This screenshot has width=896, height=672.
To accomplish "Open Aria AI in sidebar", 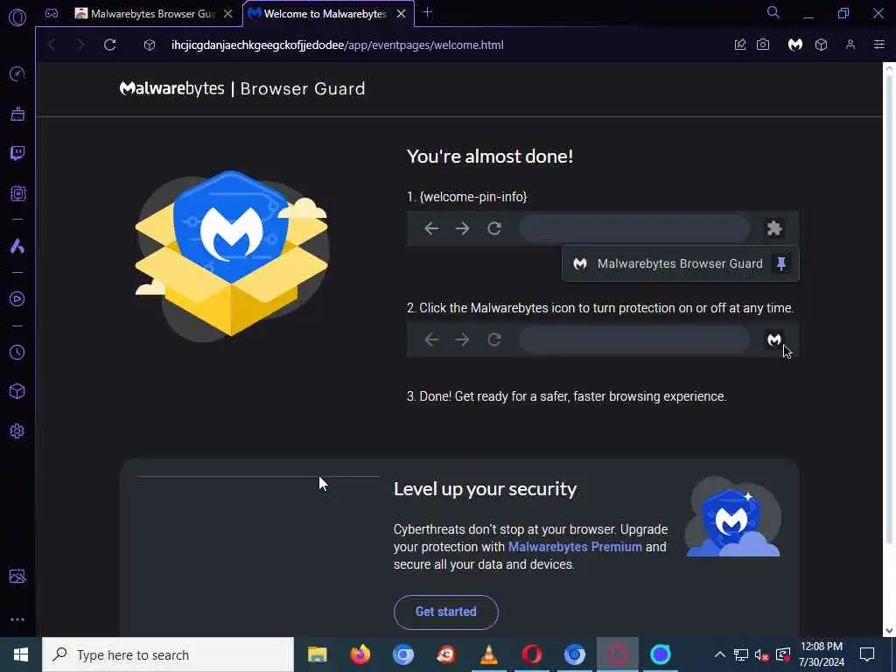I will [17, 246].
